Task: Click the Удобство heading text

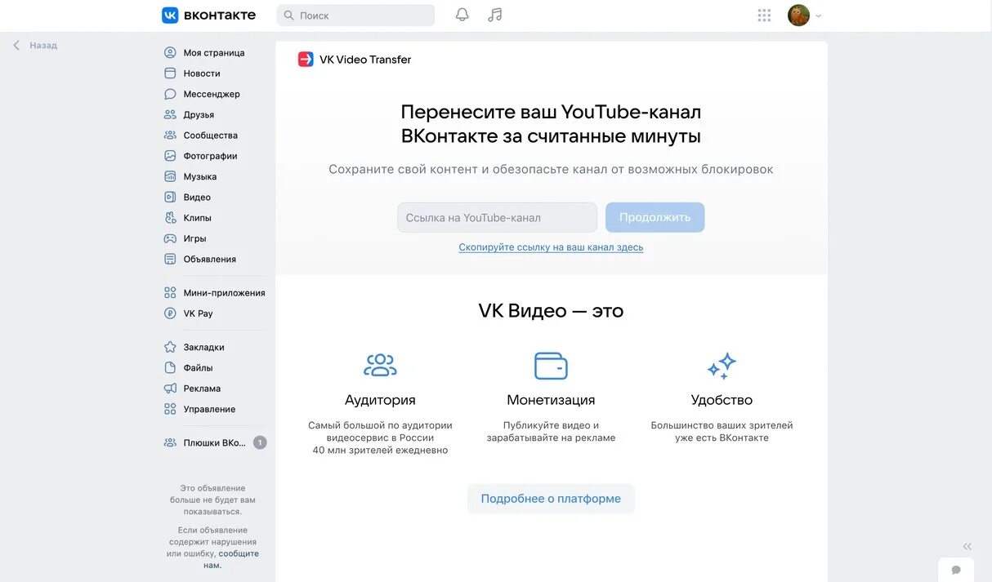Action: 722,400
